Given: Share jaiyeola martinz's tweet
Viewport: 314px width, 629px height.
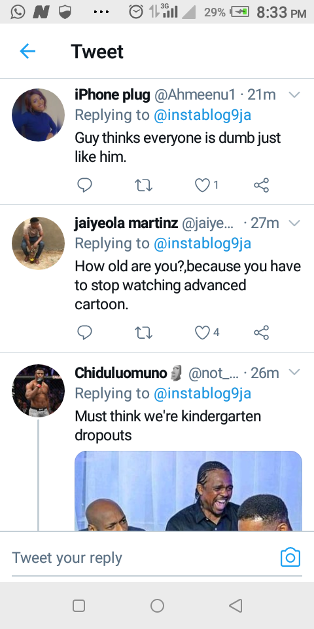Looking at the screenshot, I should pos(262,332).
